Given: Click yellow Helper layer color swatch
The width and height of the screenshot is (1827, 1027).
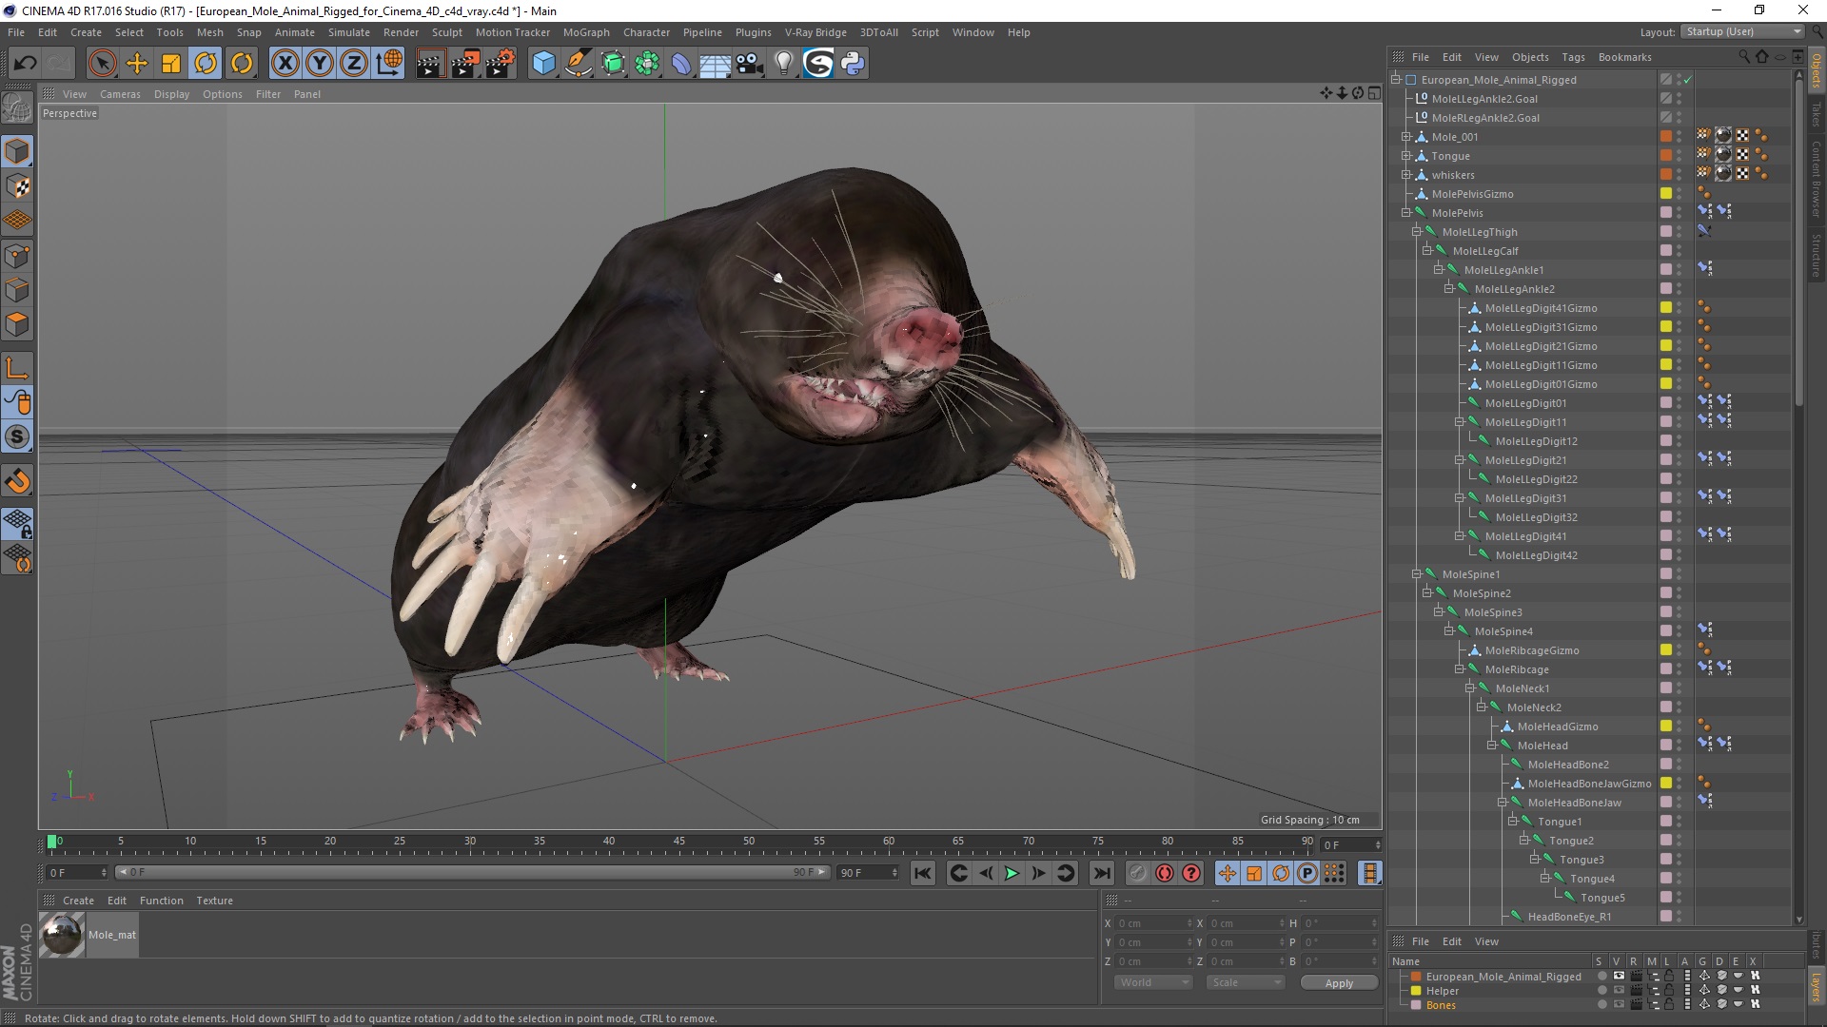Looking at the screenshot, I should (1416, 991).
